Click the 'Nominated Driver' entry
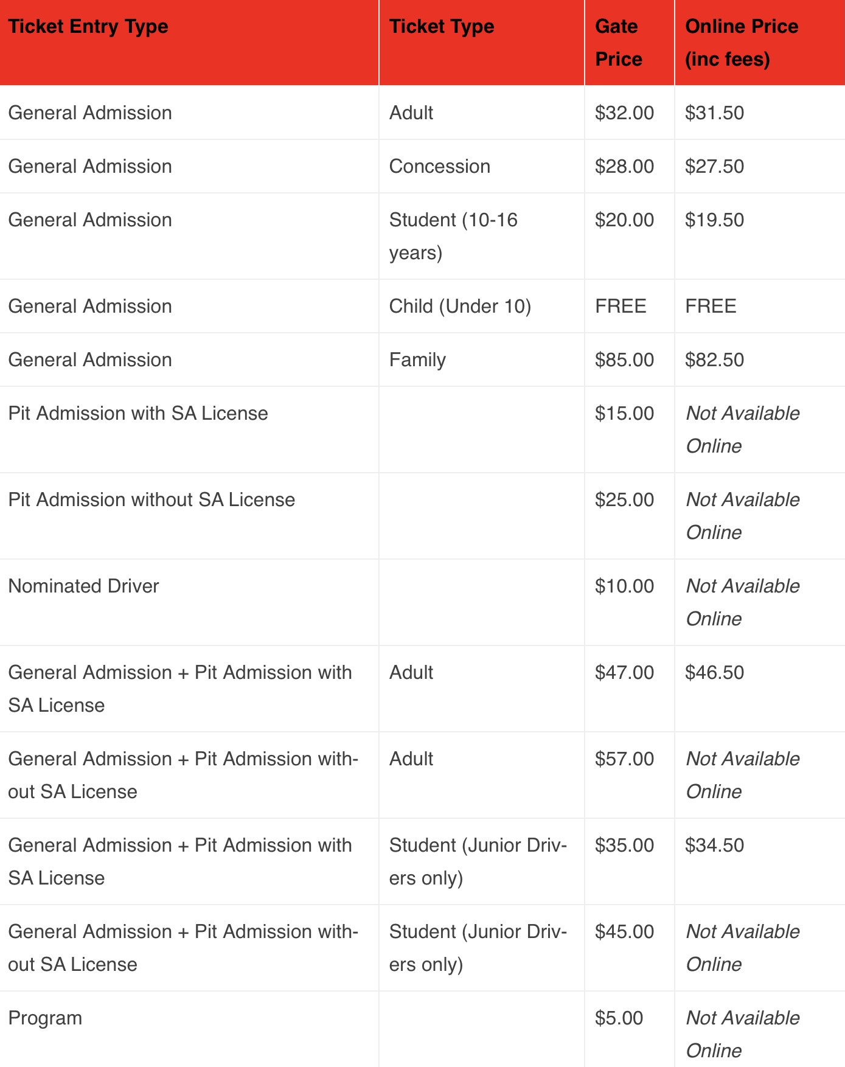 point(83,586)
